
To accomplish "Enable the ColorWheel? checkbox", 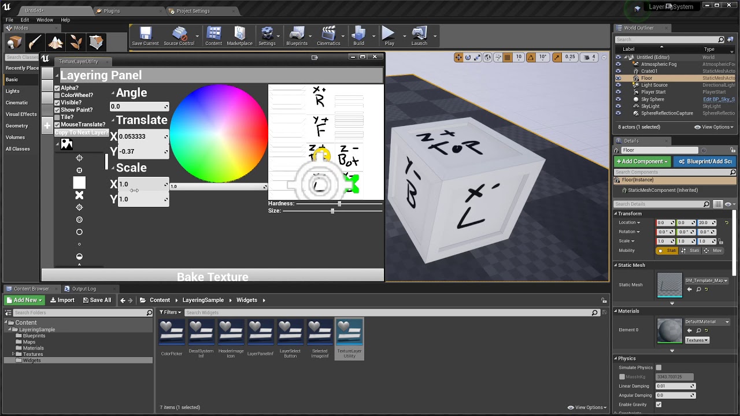I will [57, 95].
